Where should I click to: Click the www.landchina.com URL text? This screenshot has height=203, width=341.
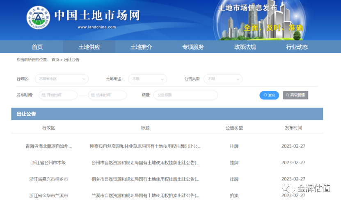pos(97,27)
